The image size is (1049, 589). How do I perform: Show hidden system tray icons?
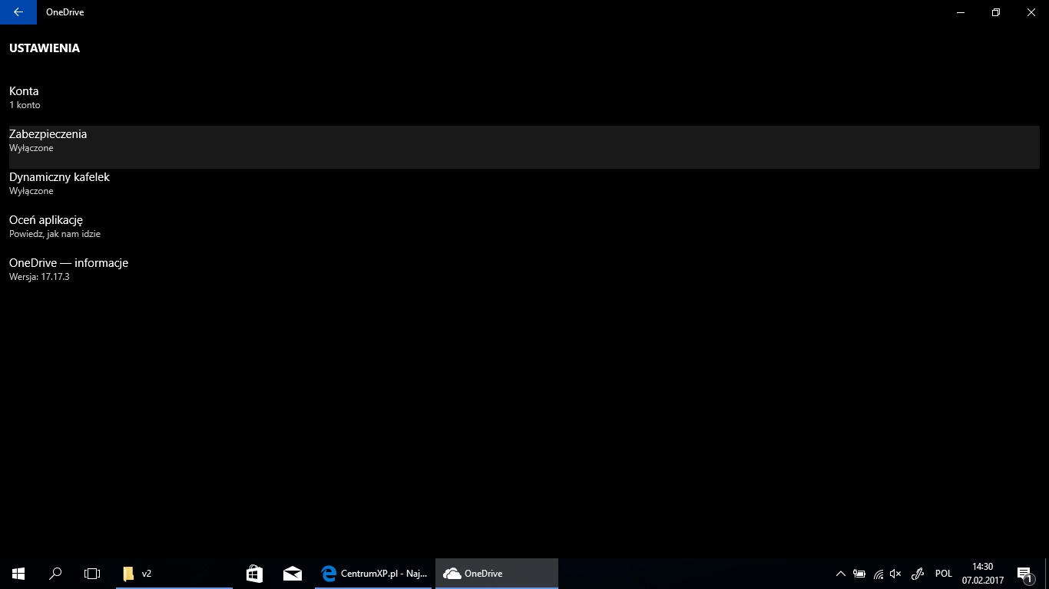coord(841,574)
